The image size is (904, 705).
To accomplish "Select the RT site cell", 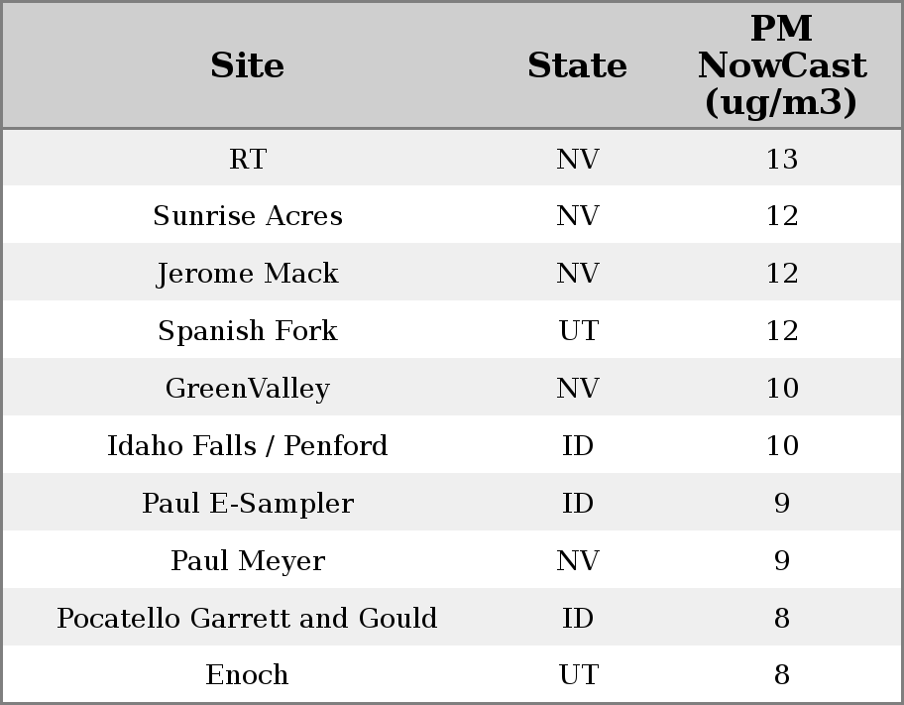I will pyautogui.click(x=248, y=159).
